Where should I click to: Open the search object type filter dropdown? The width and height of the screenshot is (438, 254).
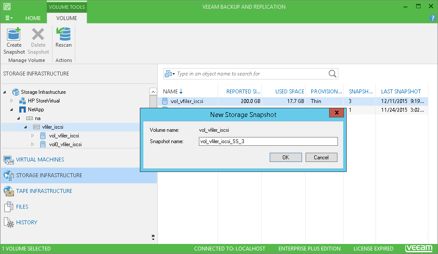pos(170,74)
